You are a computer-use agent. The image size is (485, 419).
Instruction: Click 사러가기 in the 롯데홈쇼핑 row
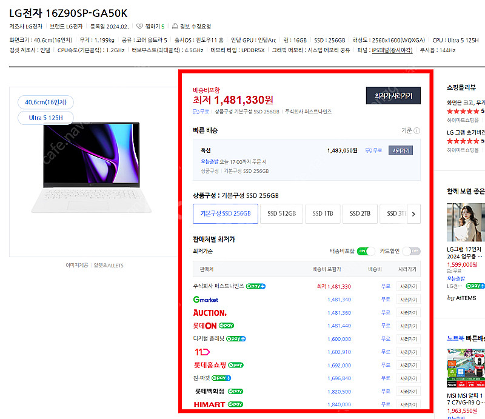point(408,365)
